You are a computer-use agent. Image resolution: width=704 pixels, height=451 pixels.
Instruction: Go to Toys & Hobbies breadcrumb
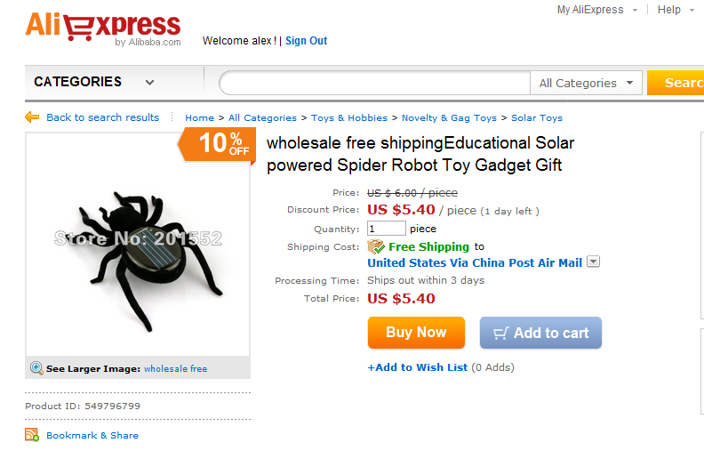pos(349,117)
